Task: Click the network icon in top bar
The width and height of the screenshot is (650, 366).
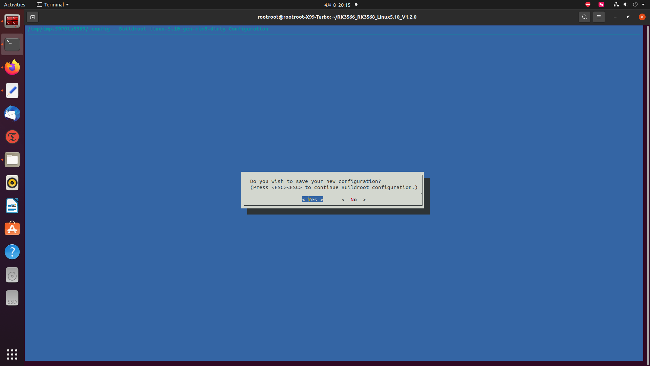Action: 616,5
